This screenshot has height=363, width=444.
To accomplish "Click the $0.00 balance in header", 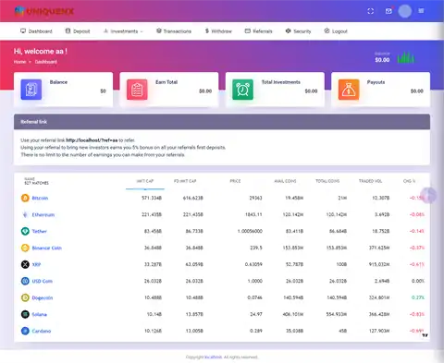I will 382,60.
